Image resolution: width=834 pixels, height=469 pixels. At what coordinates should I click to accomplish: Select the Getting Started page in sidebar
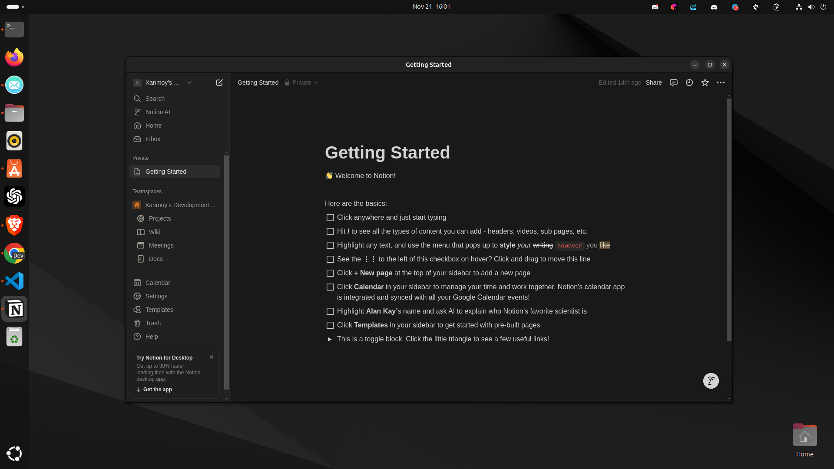174,172
